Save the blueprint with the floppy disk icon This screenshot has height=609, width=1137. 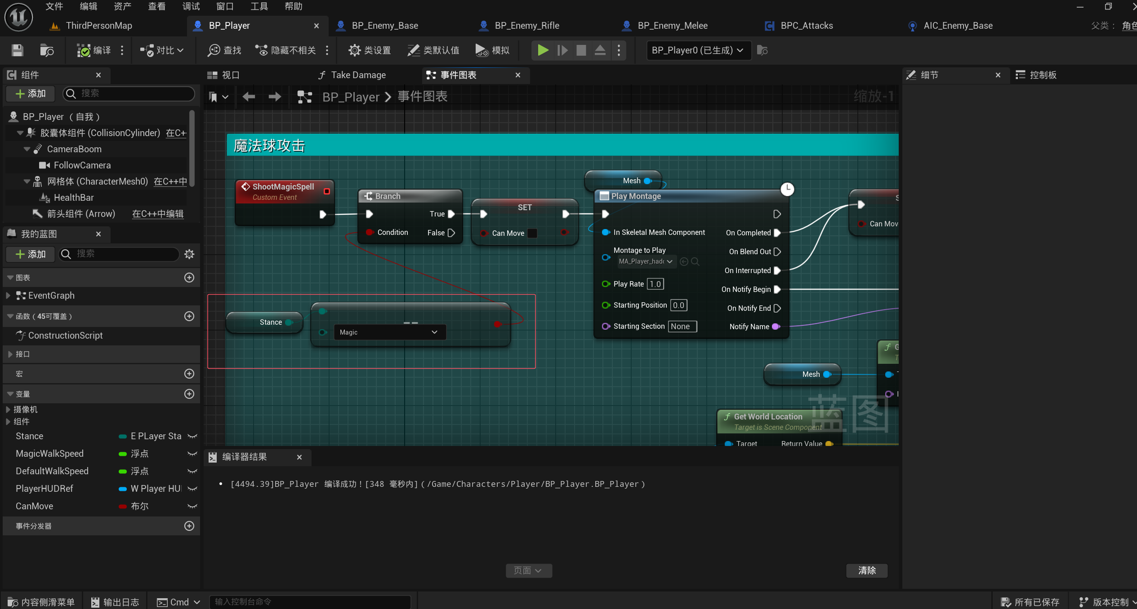tap(17, 50)
